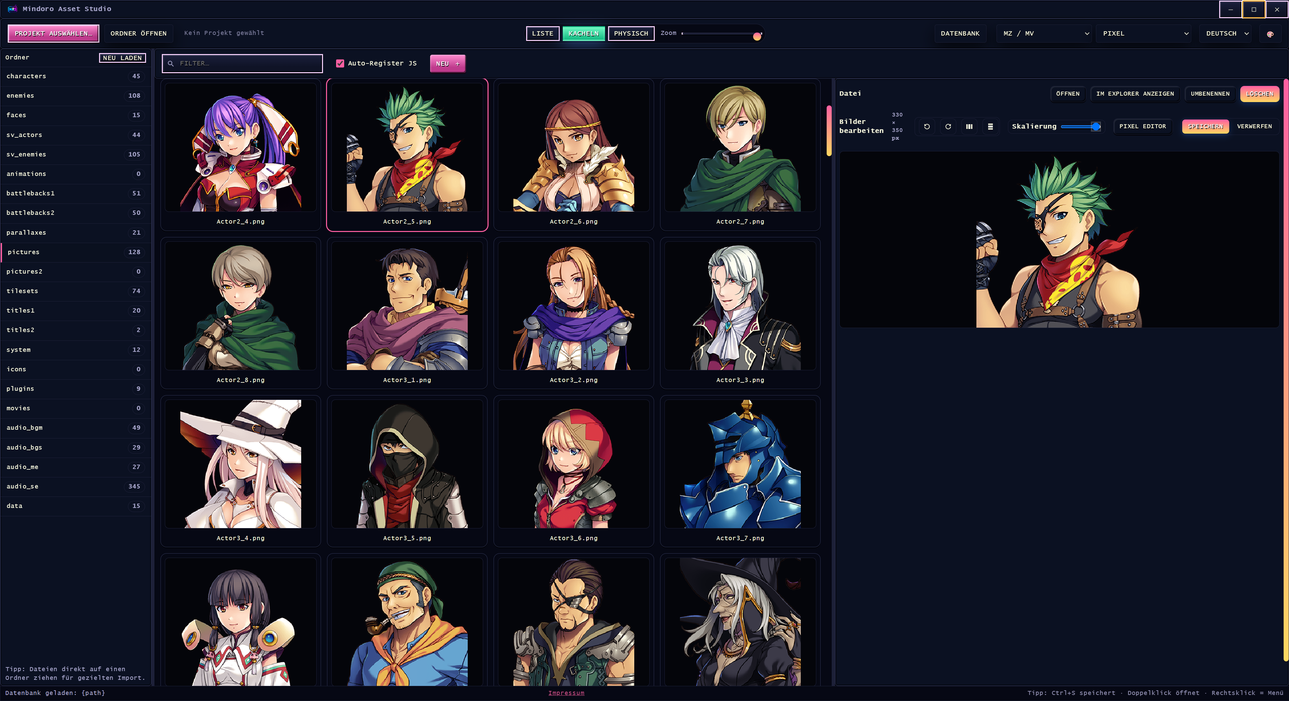Click the search icon in filter field

pos(171,63)
